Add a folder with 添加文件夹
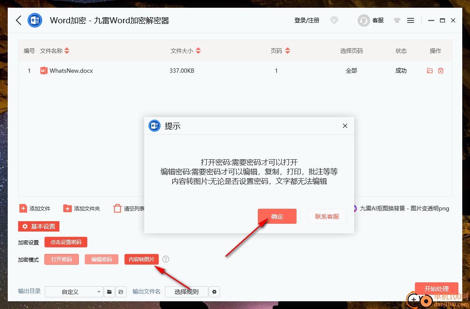The height and width of the screenshot is (309, 470). point(81,209)
